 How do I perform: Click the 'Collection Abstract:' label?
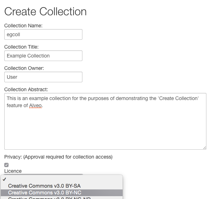(26, 89)
